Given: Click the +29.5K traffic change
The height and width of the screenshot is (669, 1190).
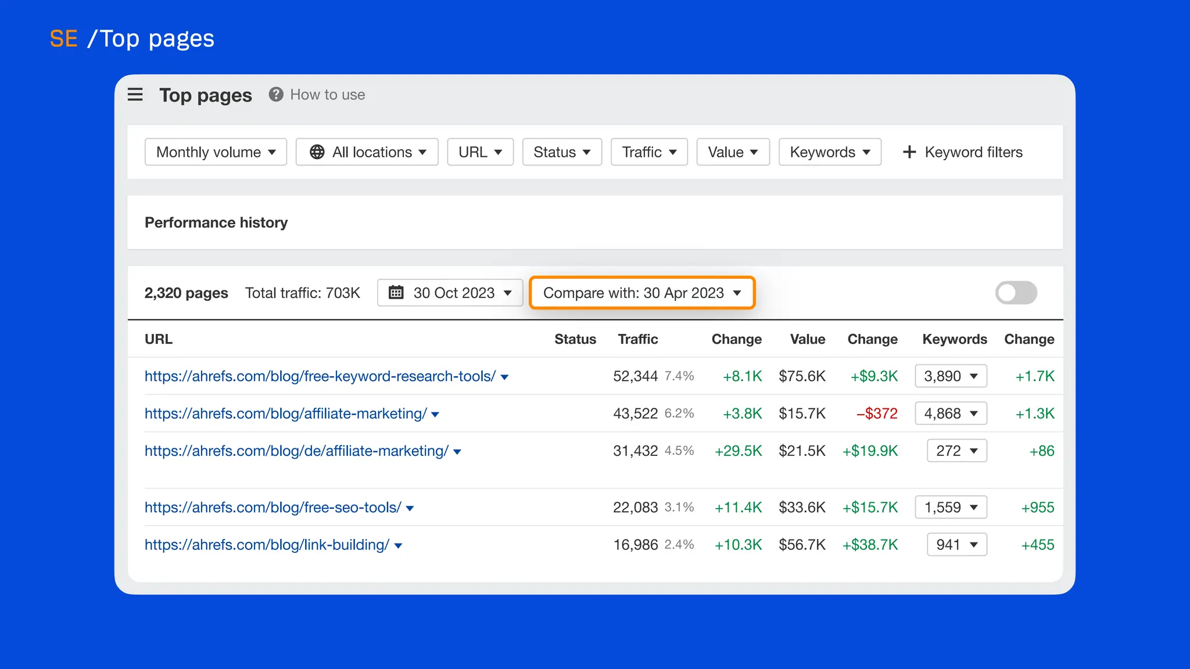Looking at the screenshot, I should pos(738,451).
